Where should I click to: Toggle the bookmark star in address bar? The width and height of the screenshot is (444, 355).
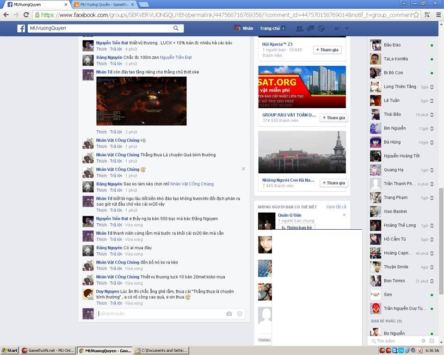(416, 15)
